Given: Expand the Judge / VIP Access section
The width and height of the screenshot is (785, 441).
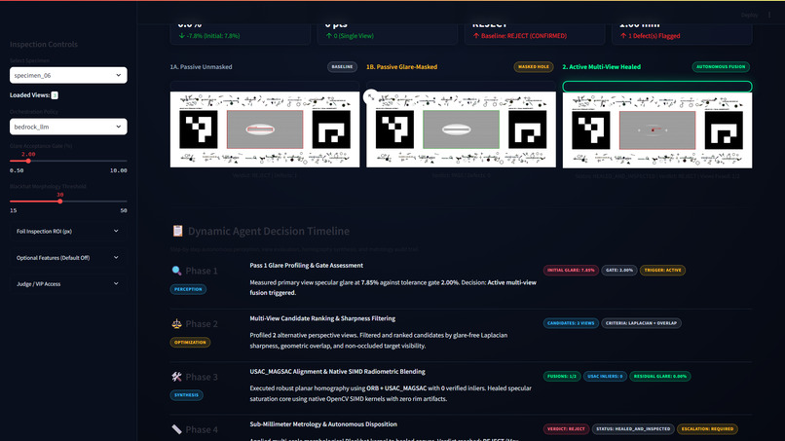Looking at the screenshot, I should [x=68, y=284].
